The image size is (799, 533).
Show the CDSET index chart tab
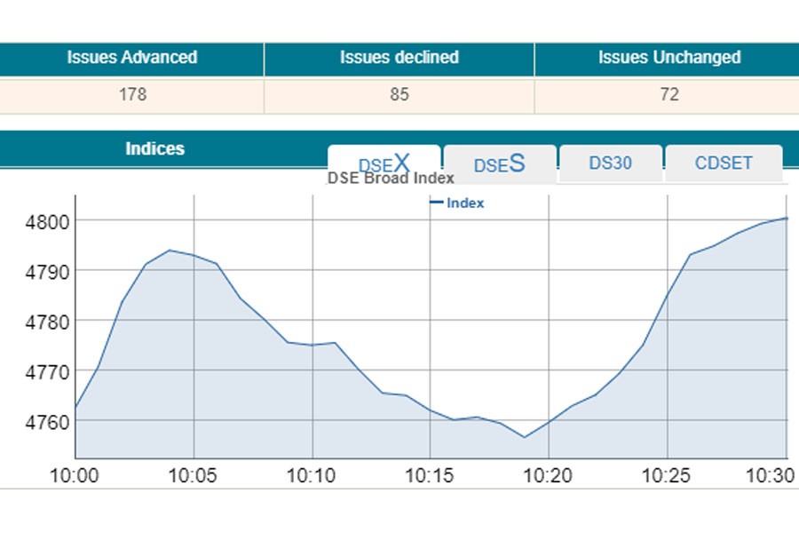click(724, 163)
